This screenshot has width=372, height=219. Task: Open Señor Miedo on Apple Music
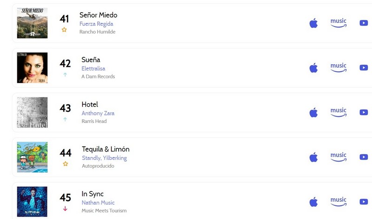(x=313, y=23)
